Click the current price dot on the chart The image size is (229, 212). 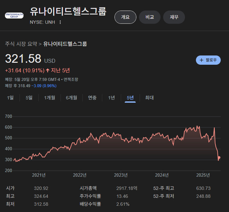coord(219,158)
